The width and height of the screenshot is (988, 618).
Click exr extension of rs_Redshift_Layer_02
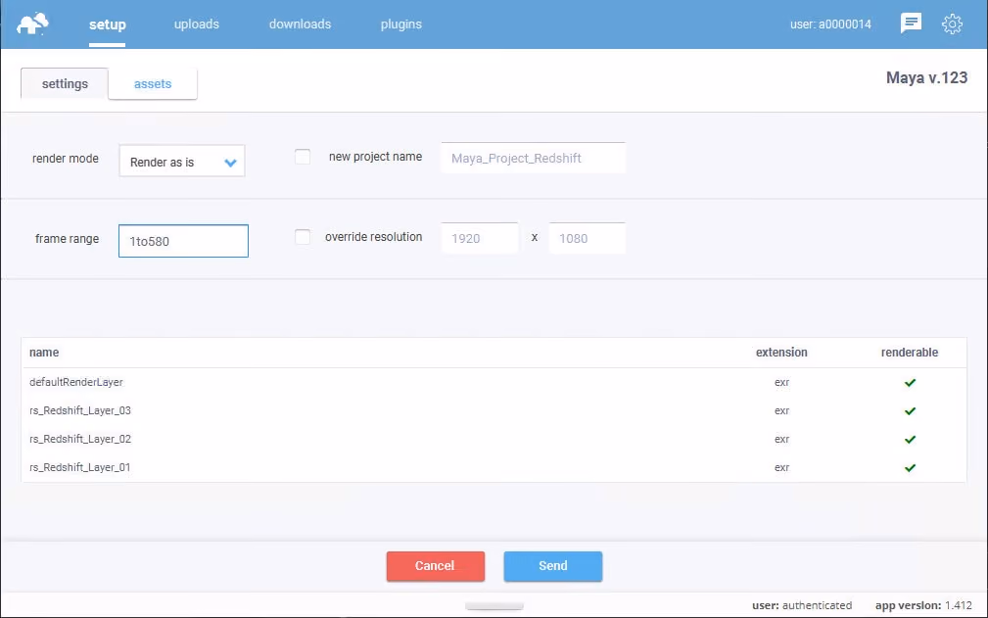click(782, 439)
